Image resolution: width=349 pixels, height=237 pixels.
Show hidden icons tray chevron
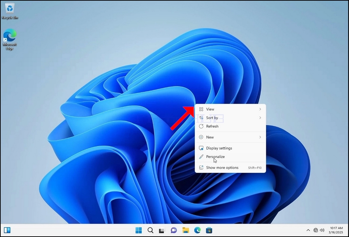coord(308,230)
